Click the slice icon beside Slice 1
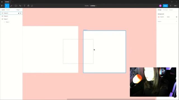Image resolution: width=179 pixels, height=100 pixels. (4, 22)
